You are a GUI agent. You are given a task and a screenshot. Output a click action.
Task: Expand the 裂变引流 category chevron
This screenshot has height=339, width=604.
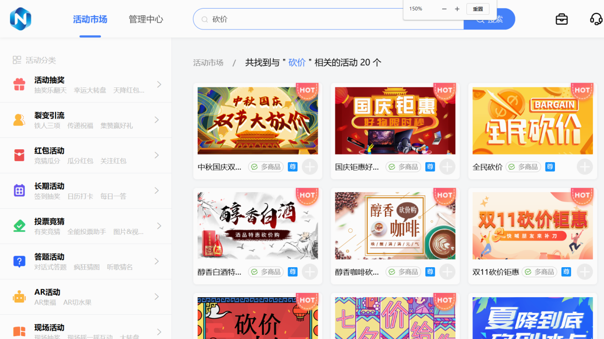[x=157, y=120]
